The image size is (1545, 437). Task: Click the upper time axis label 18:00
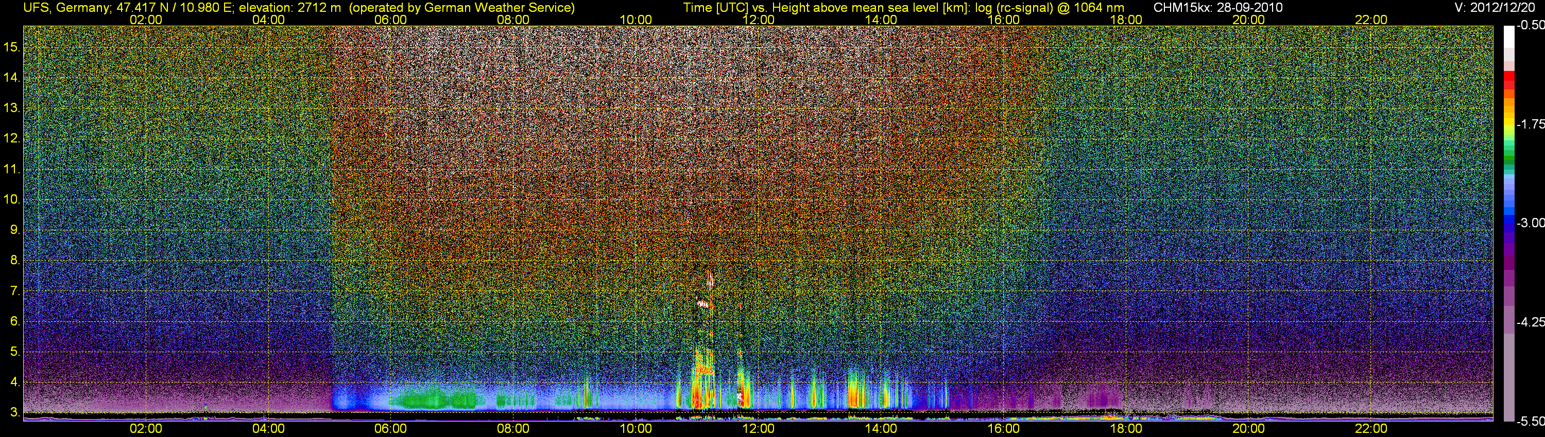(1126, 20)
